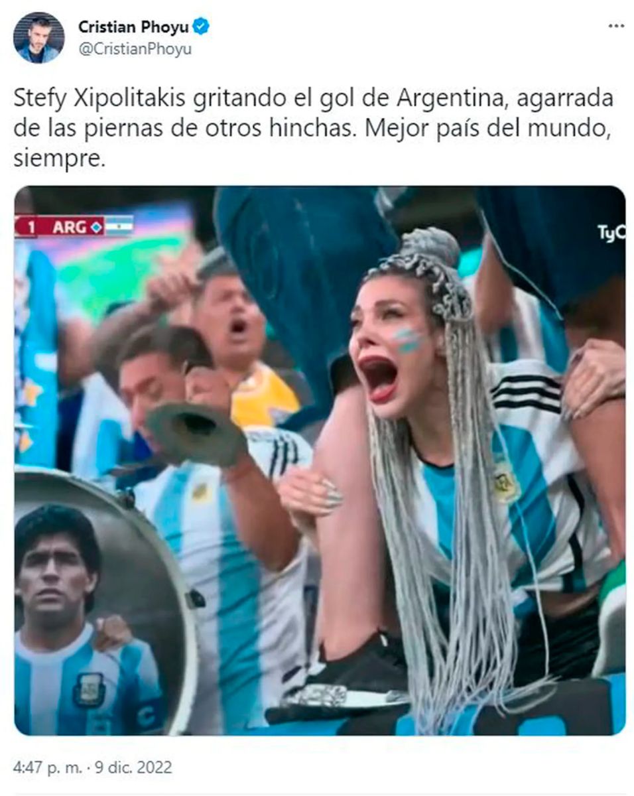Click the Argentina flag in the scoreboard

[119, 226]
